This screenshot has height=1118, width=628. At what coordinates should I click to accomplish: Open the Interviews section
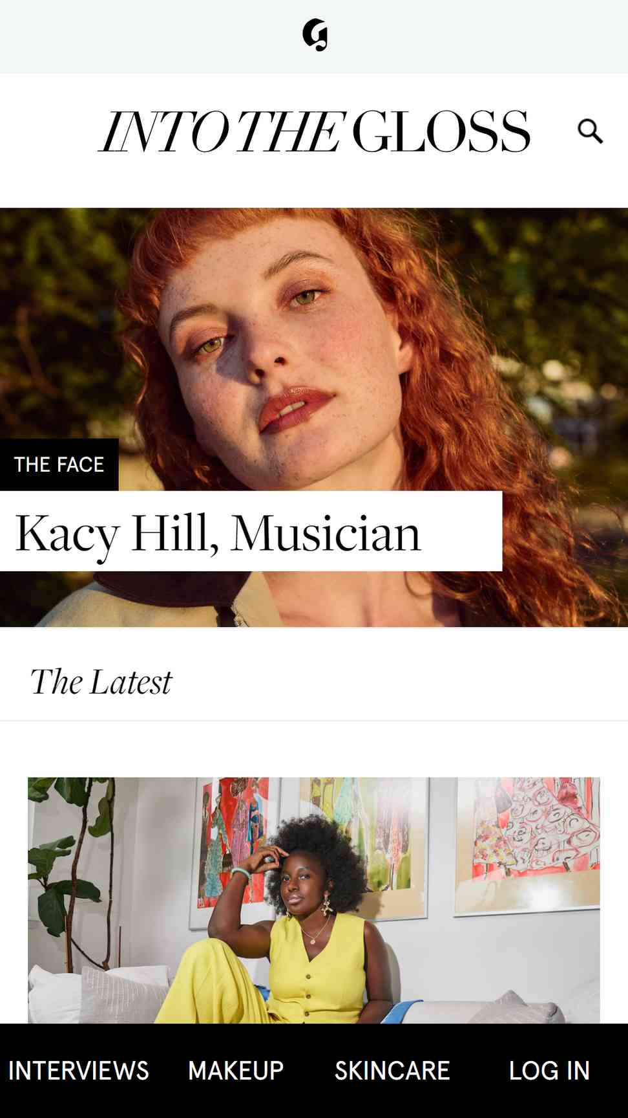pos(78,1070)
